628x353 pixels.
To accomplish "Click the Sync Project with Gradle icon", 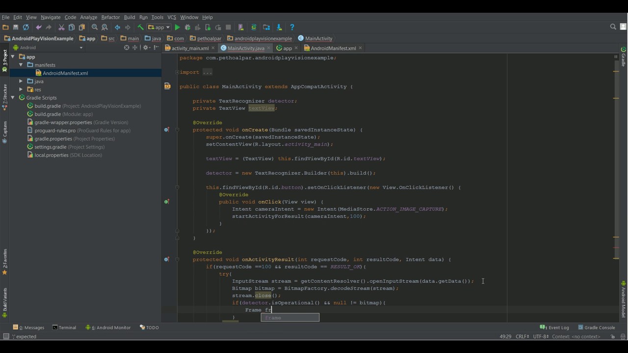I will point(254,27).
